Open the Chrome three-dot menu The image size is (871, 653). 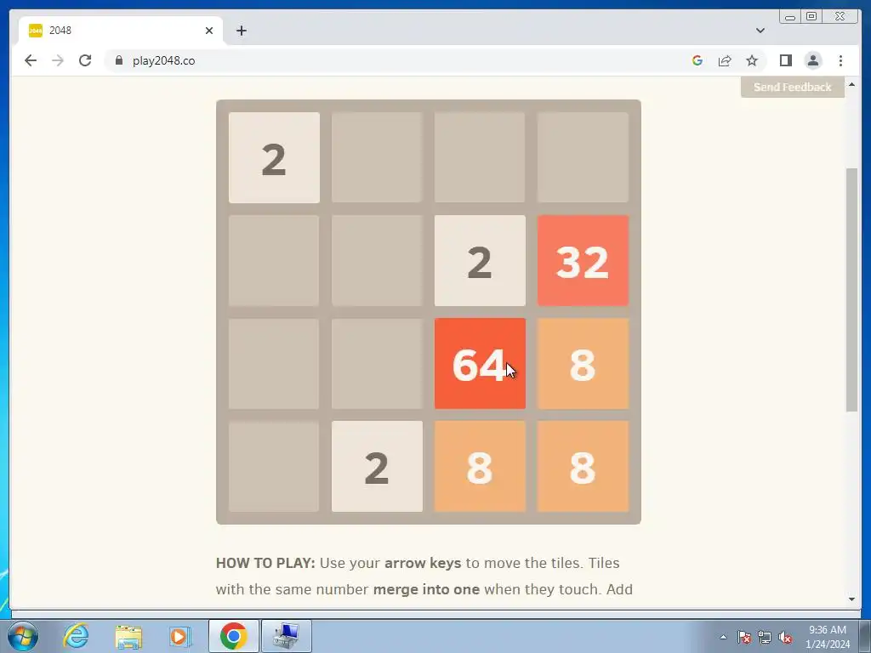click(840, 60)
